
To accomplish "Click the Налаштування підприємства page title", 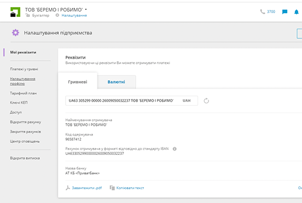I will 58,33.
